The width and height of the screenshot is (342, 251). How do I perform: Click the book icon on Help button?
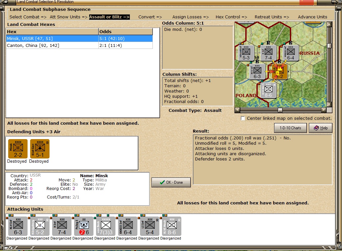tap(316, 128)
